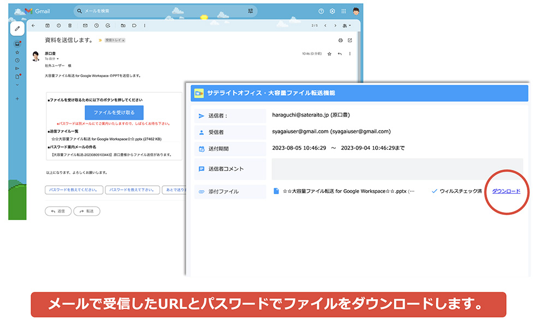Open toolbar More options three dots

point(145,26)
